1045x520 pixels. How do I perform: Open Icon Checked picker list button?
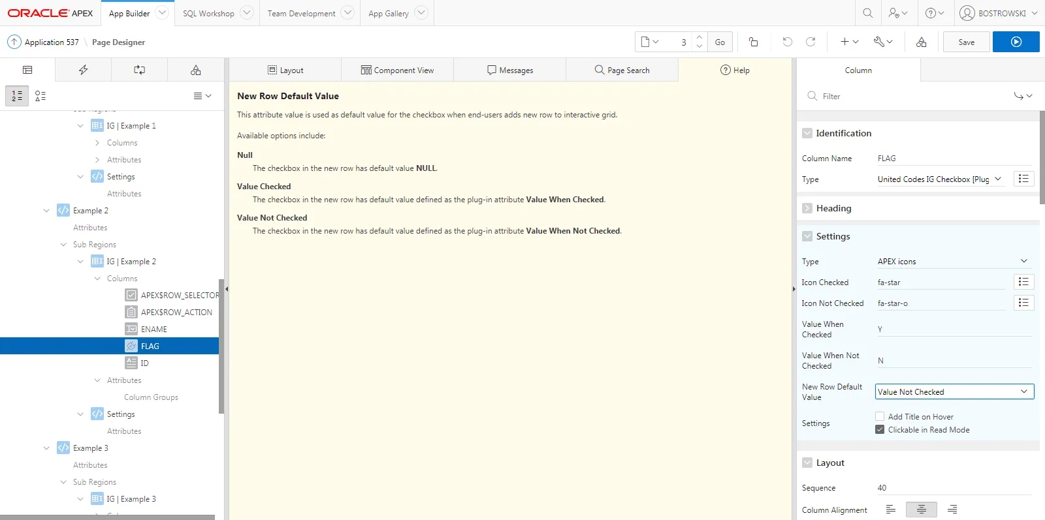point(1023,282)
